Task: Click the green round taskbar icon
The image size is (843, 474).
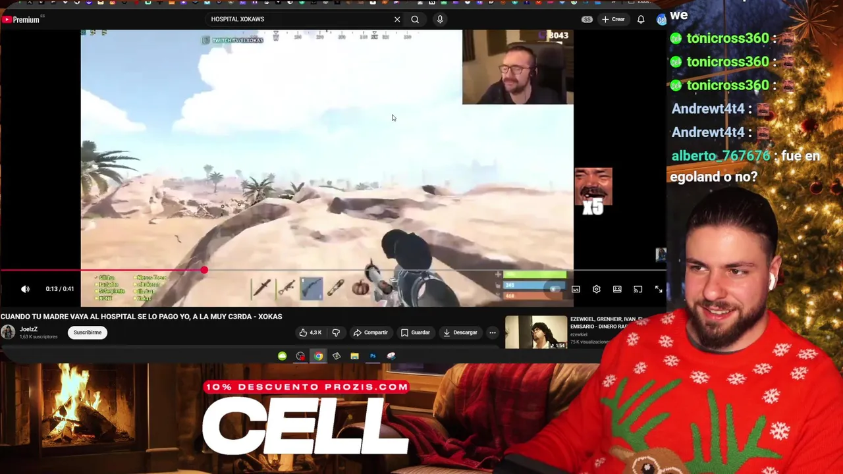Action: click(283, 356)
